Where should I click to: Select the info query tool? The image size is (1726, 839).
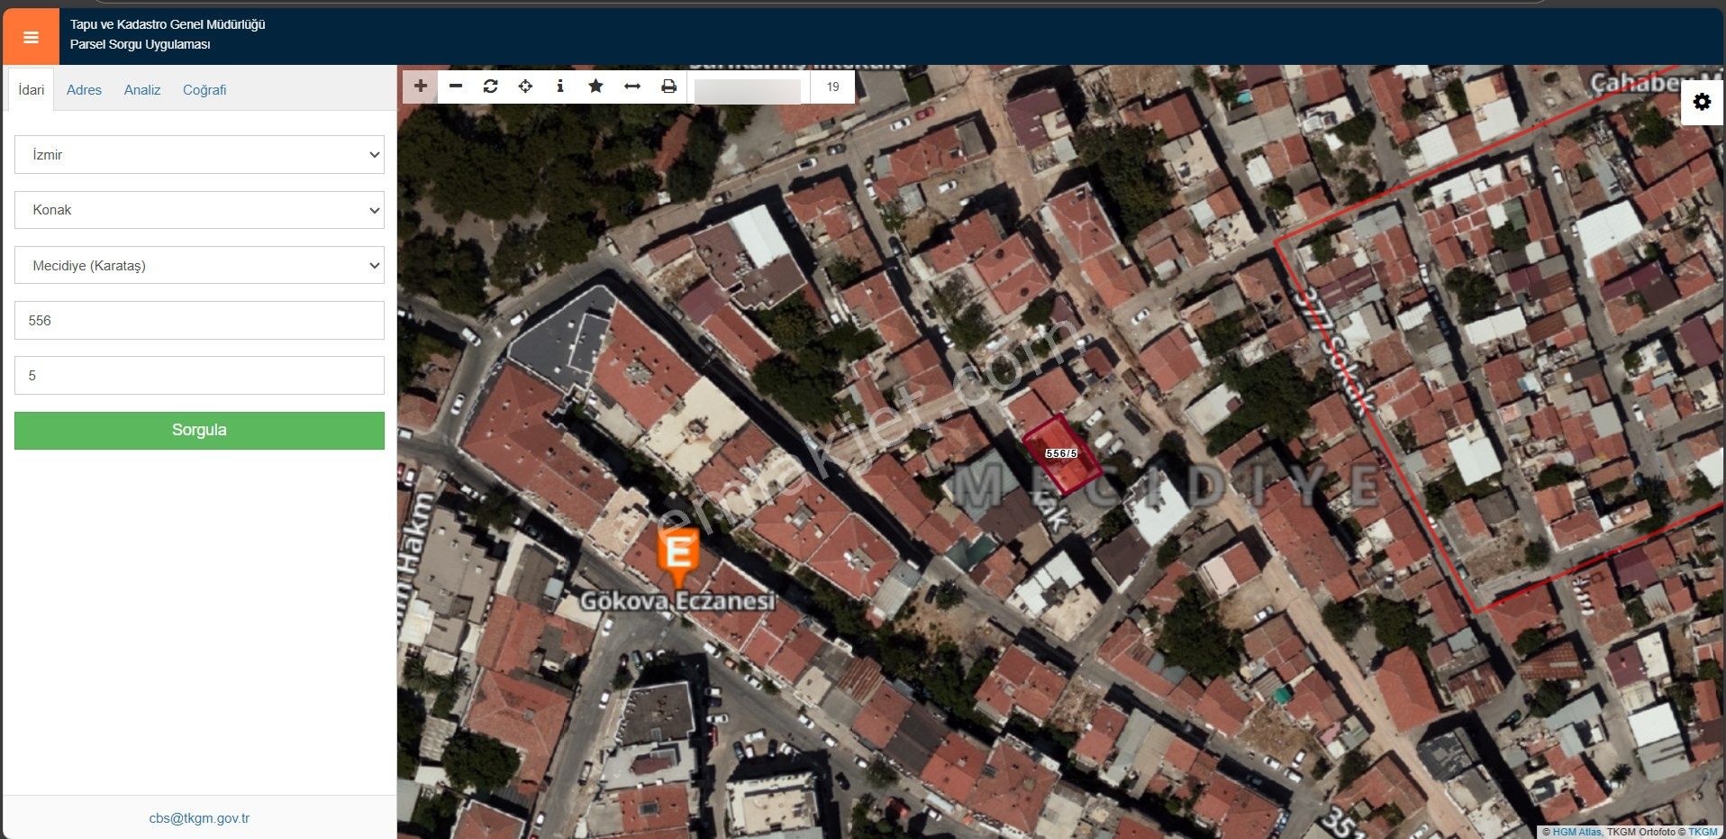tap(560, 87)
